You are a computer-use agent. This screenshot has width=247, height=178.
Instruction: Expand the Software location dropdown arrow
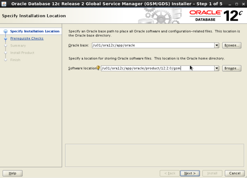click(217, 68)
